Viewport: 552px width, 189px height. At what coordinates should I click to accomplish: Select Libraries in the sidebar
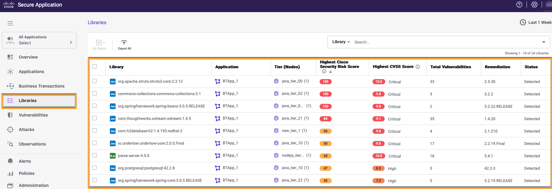[x=39, y=101]
